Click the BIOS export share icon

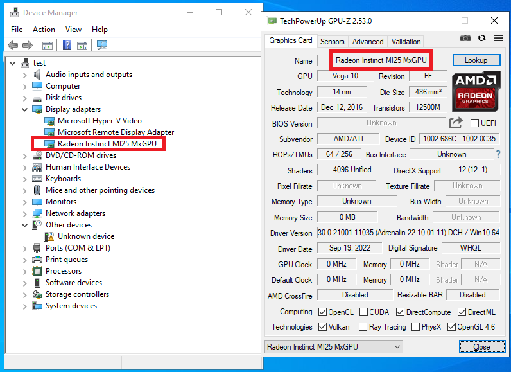[456, 123]
